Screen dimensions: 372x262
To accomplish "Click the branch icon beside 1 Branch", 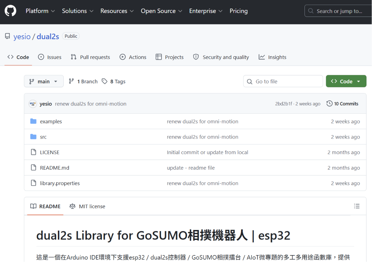I will (71, 81).
